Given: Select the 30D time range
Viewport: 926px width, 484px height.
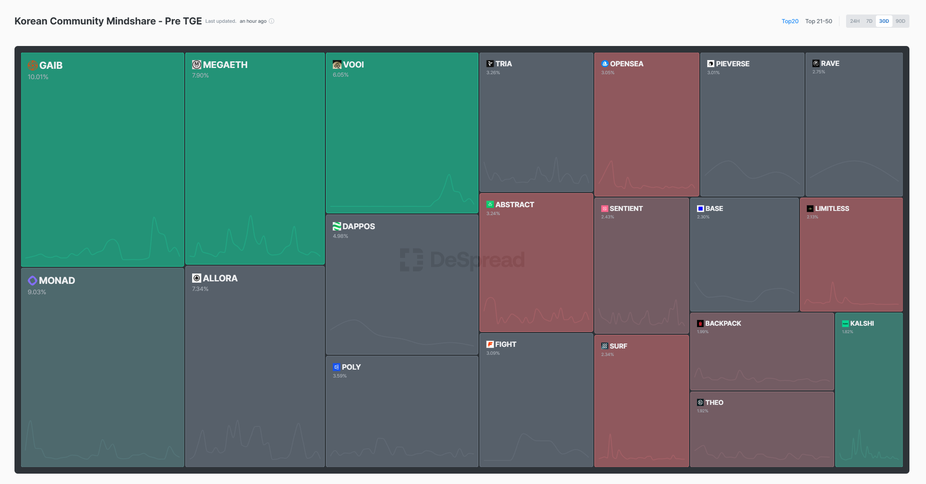Looking at the screenshot, I should pyautogui.click(x=884, y=21).
